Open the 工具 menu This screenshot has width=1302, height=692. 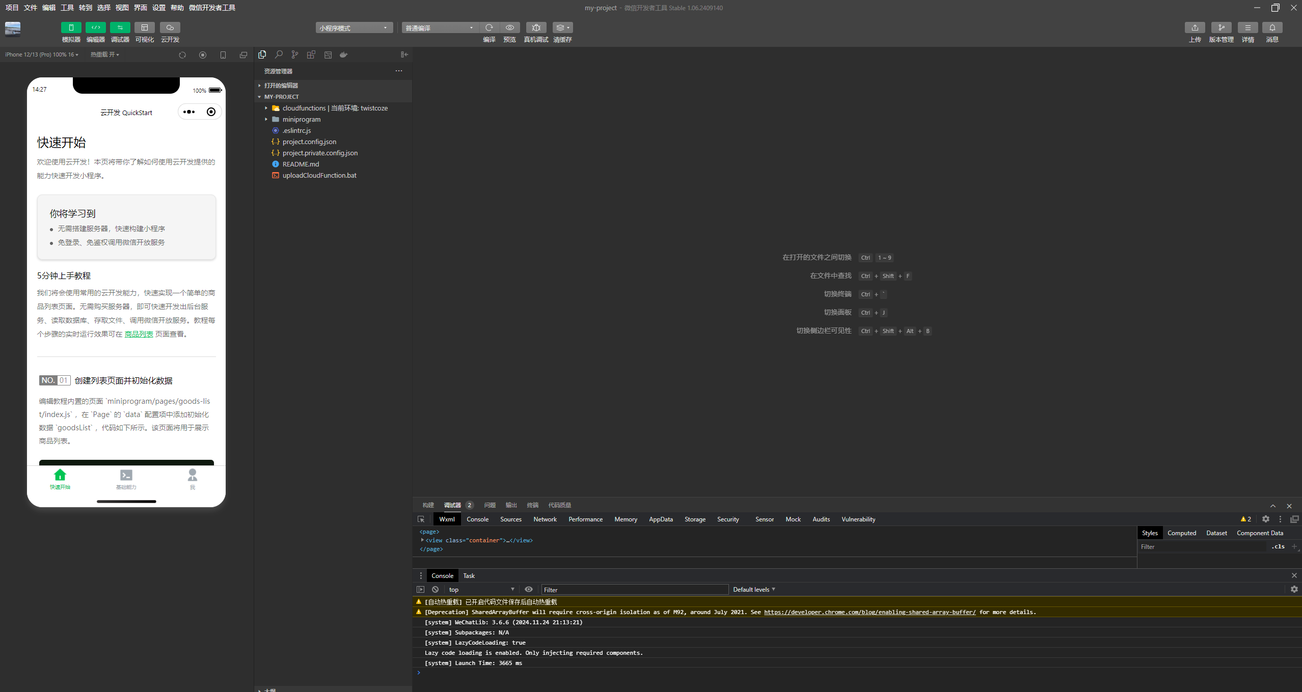point(67,8)
